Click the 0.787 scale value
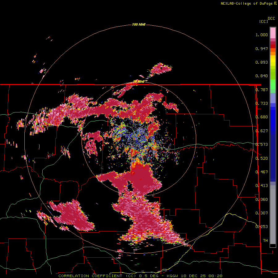This screenshot has width=278, height=278. [262, 90]
